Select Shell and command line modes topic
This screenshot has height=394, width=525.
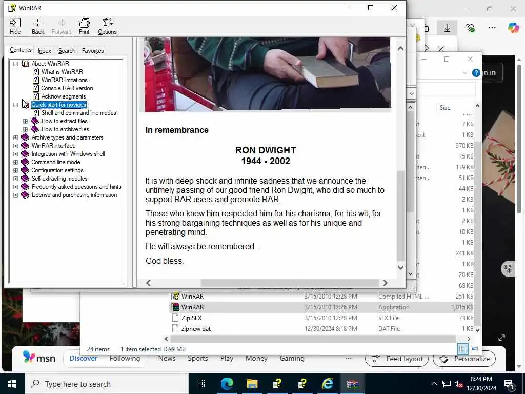point(78,113)
